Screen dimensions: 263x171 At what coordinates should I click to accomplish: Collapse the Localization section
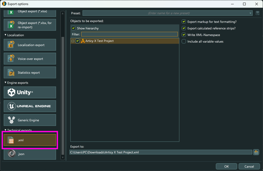[x=5, y=35]
